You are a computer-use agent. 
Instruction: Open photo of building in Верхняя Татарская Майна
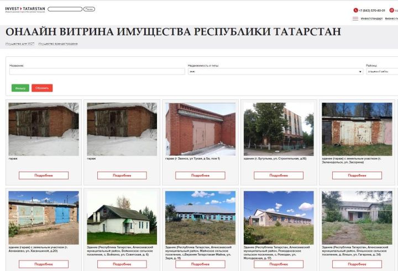click(200, 218)
